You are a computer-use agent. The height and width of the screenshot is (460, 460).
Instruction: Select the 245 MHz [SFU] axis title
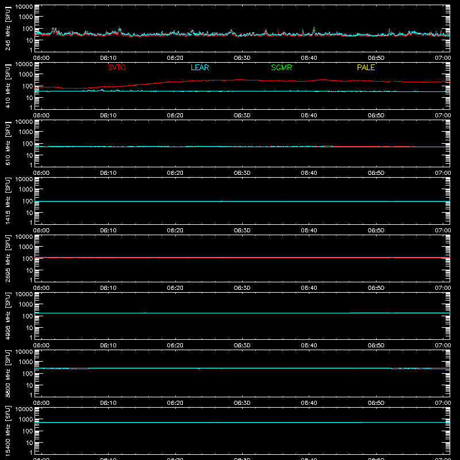[x=7, y=28]
